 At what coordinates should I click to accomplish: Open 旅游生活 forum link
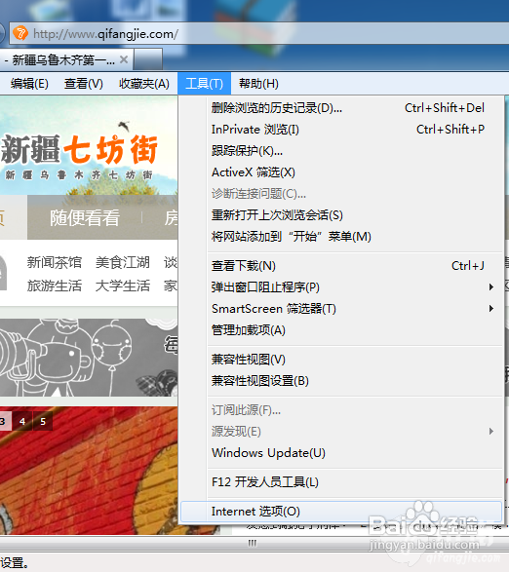tap(55, 286)
